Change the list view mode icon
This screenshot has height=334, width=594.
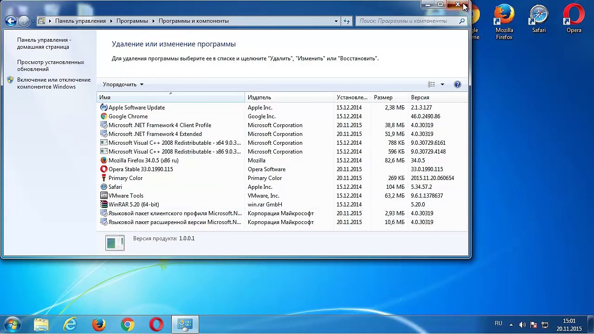pyautogui.click(x=432, y=84)
